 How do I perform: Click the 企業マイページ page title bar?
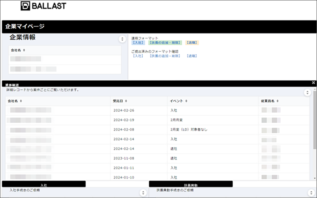click(x=159, y=27)
